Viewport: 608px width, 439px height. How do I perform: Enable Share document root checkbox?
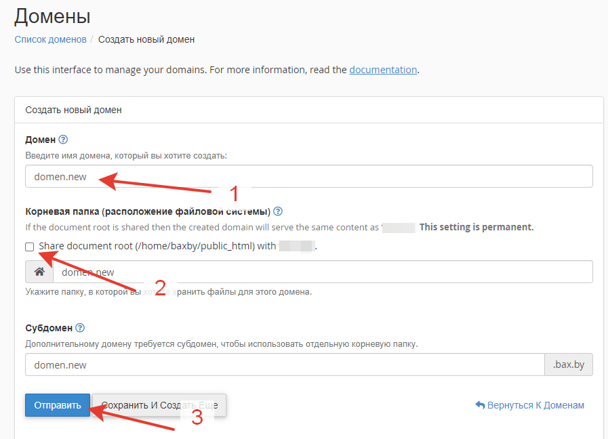(x=29, y=247)
